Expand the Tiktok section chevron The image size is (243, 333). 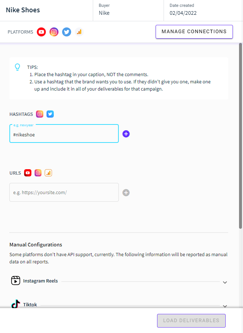(225, 306)
